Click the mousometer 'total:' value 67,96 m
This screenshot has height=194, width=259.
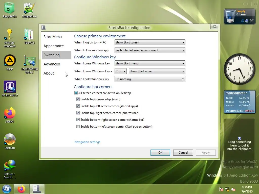(x=244, y=98)
